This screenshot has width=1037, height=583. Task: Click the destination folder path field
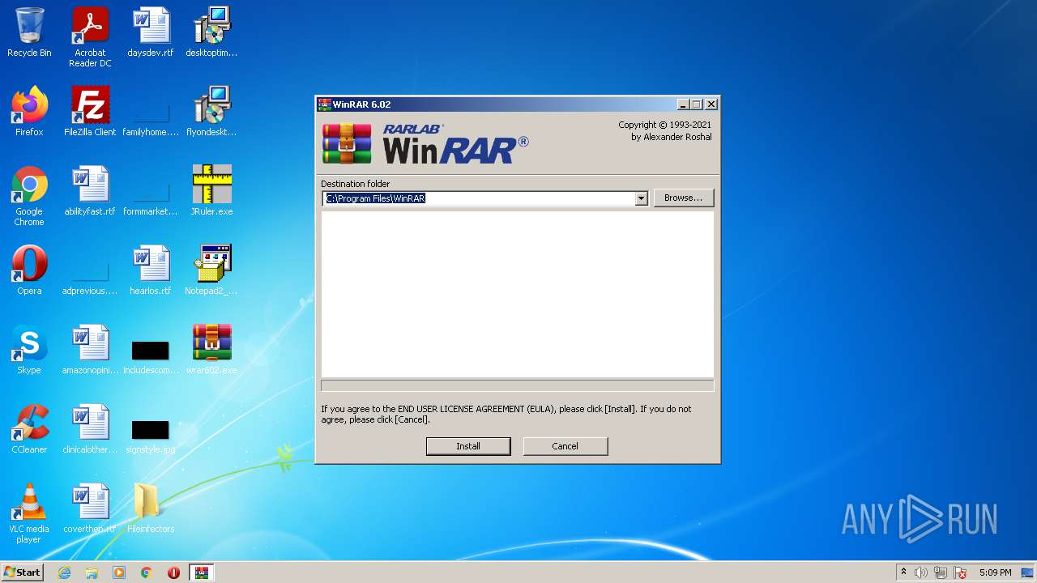pos(479,198)
